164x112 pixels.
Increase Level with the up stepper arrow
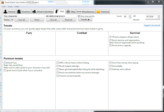[130, 16]
